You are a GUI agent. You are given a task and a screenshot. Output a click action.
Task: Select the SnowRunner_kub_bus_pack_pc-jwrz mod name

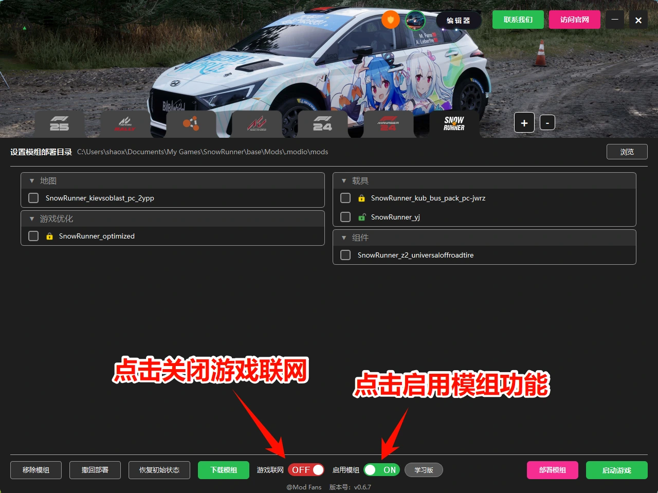point(428,198)
